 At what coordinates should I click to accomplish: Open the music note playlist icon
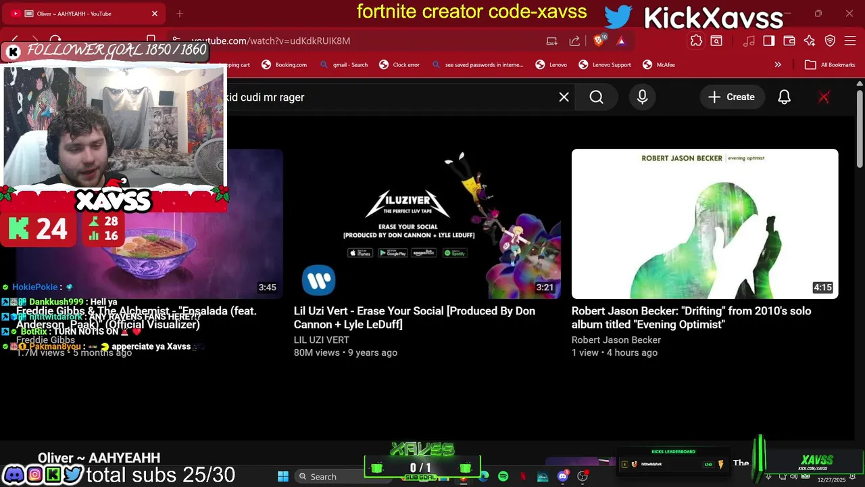749,41
